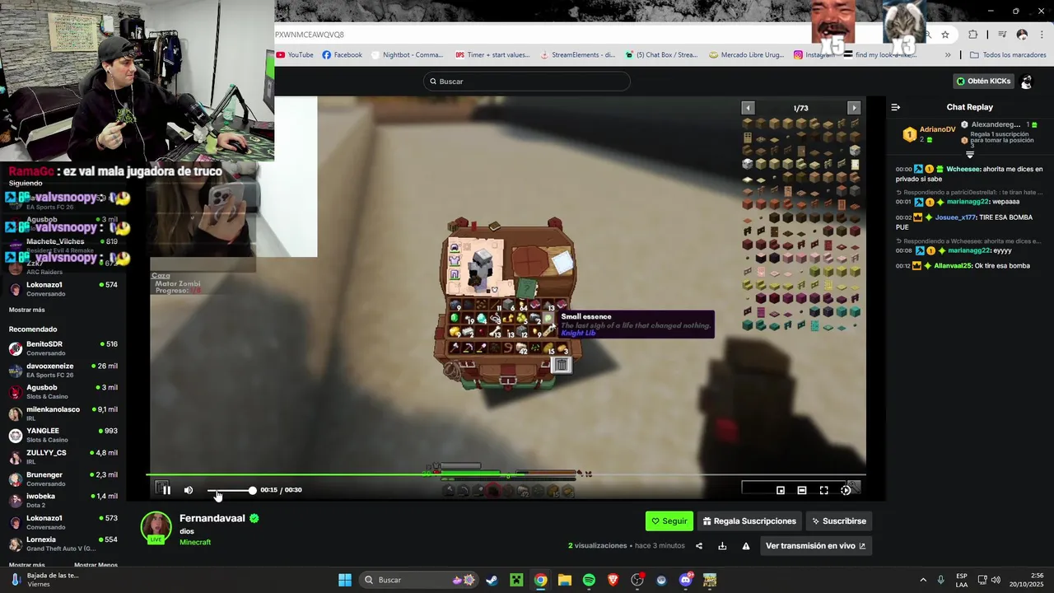Show hidden system tray icons
The height and width of the screenshot is (593, 1054).
click(922, 580)
